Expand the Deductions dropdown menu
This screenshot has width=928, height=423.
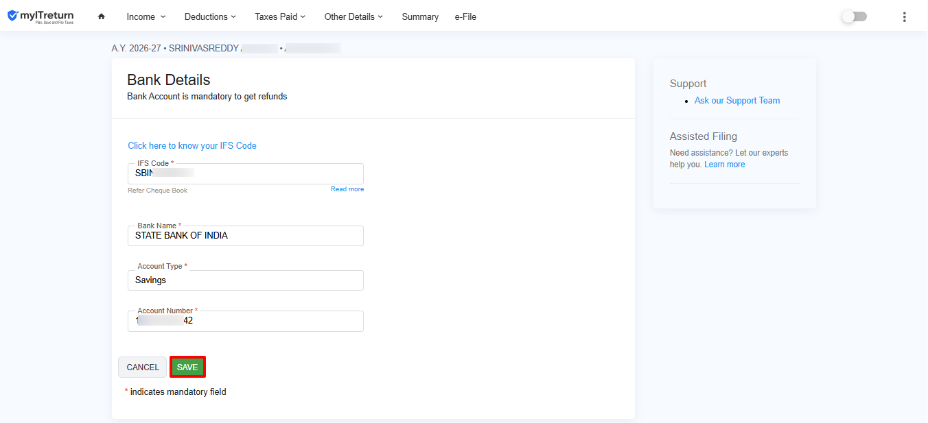click(x=210, y=16)
